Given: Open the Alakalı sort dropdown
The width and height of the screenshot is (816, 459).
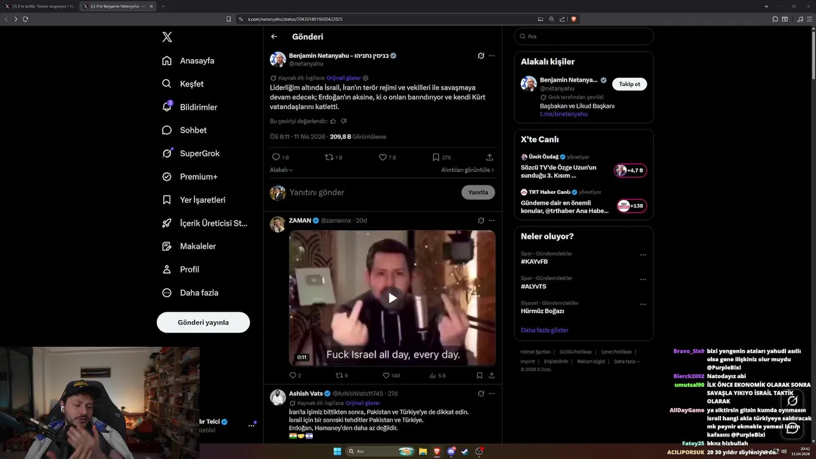Looking at the screenshot, I should pos(281,170).
